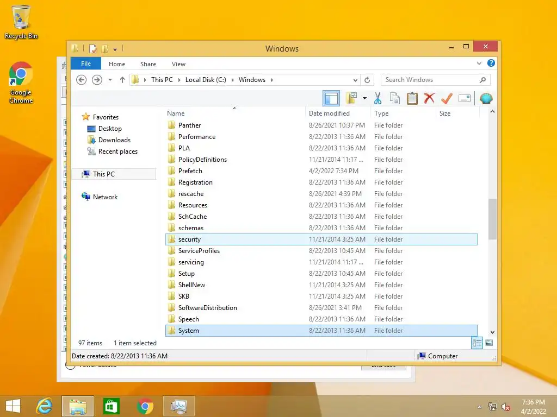Open Windows Store from taskbar
Viewport: 557px width, 417px height.
pos(111,406)
